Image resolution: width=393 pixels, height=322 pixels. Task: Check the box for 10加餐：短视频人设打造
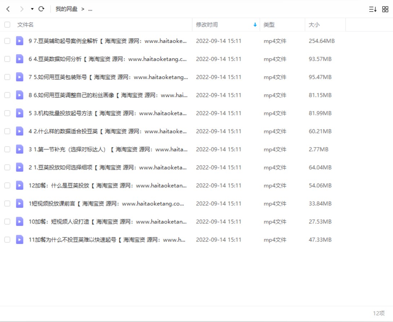coord(7,222)
